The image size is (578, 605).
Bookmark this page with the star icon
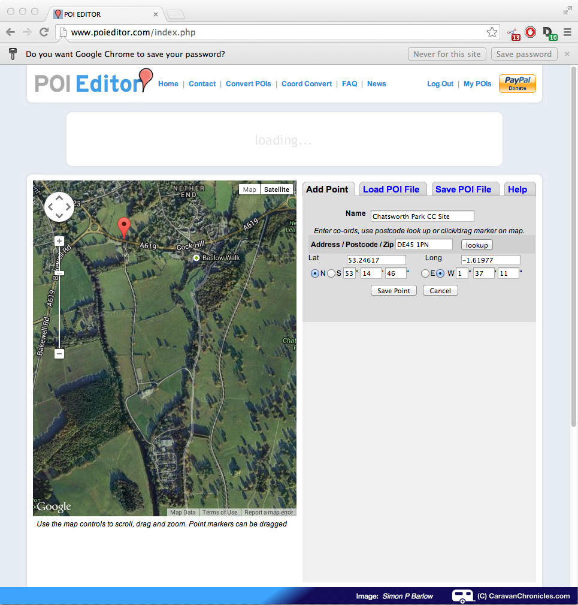point(492,32)
